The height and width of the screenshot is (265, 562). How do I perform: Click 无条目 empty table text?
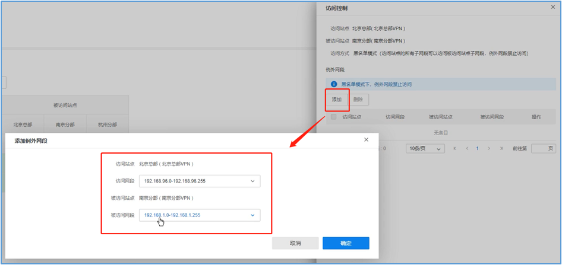(441, 133)
